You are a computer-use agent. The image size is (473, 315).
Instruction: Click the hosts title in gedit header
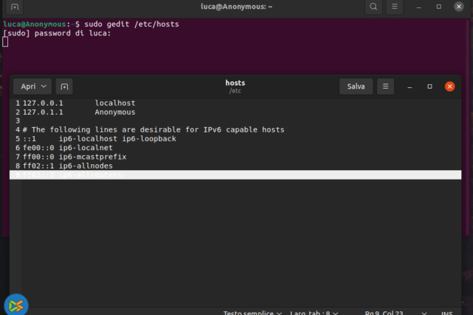(x=235, y=83)
